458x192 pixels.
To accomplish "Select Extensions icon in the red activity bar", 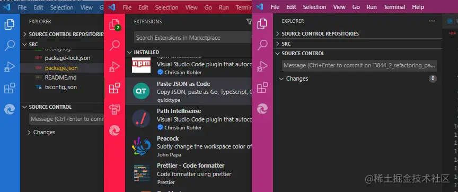I will (114, 88).
